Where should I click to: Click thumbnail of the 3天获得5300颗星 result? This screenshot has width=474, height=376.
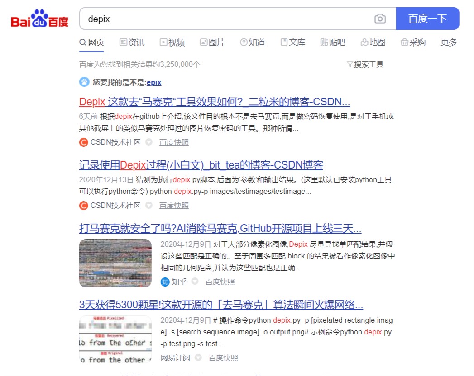tap(115, 339)
